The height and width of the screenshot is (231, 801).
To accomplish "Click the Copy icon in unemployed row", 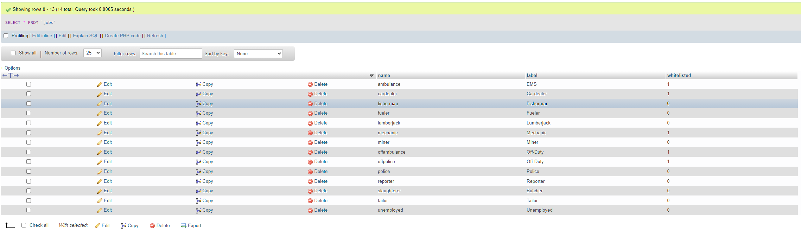I will pos(198,210).
